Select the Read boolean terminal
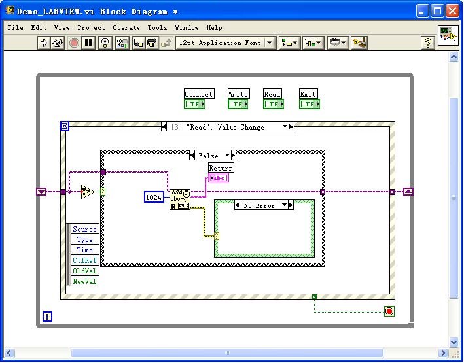Image resolution: width=464 pixels, height=363 pixels. coord(274,104)
